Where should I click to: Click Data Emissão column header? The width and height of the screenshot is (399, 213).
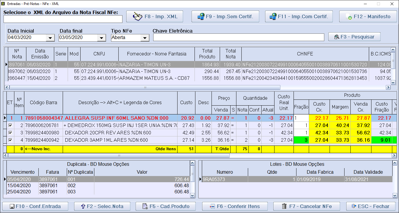click(40, 54)
